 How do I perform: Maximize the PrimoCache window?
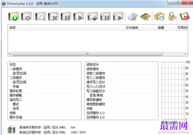pyautogui.click(x=178, y=3)
